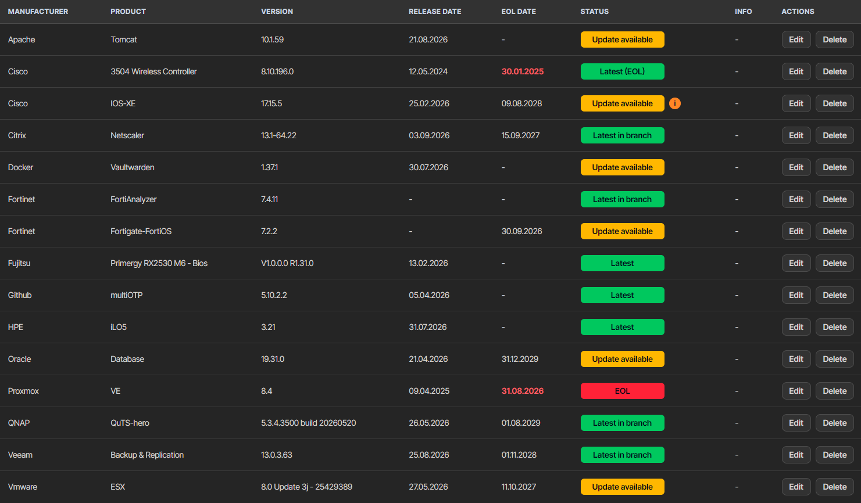This screenshot has height=503, width=861.
Task: Edit the Veeam Backup & Replication entry
Action: (796, 455)
